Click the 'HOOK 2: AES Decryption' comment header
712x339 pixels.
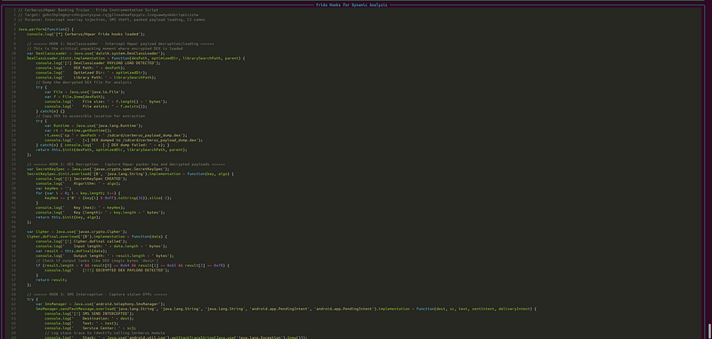[x=125, y=164]
